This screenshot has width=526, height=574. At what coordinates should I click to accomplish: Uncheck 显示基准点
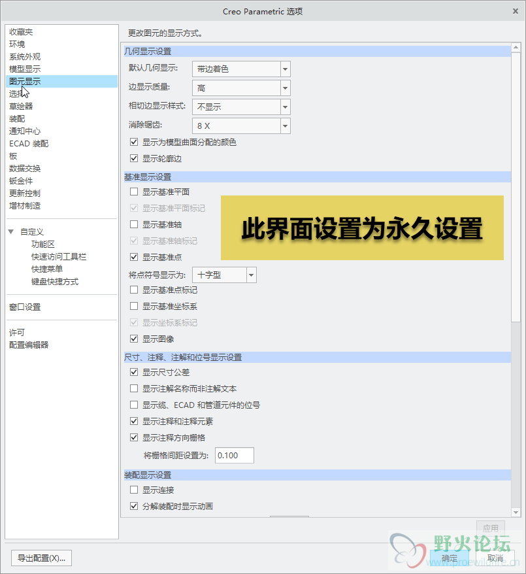134,257
